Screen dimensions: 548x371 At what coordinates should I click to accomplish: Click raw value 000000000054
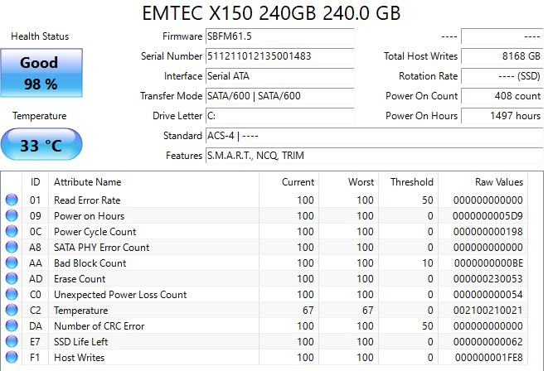coord(487,295)
